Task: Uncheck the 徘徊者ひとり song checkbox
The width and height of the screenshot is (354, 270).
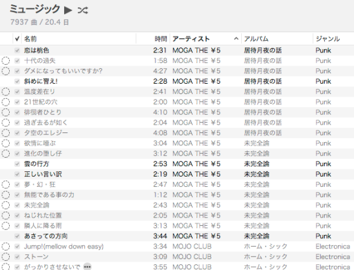Action: [x=17, y=112]
